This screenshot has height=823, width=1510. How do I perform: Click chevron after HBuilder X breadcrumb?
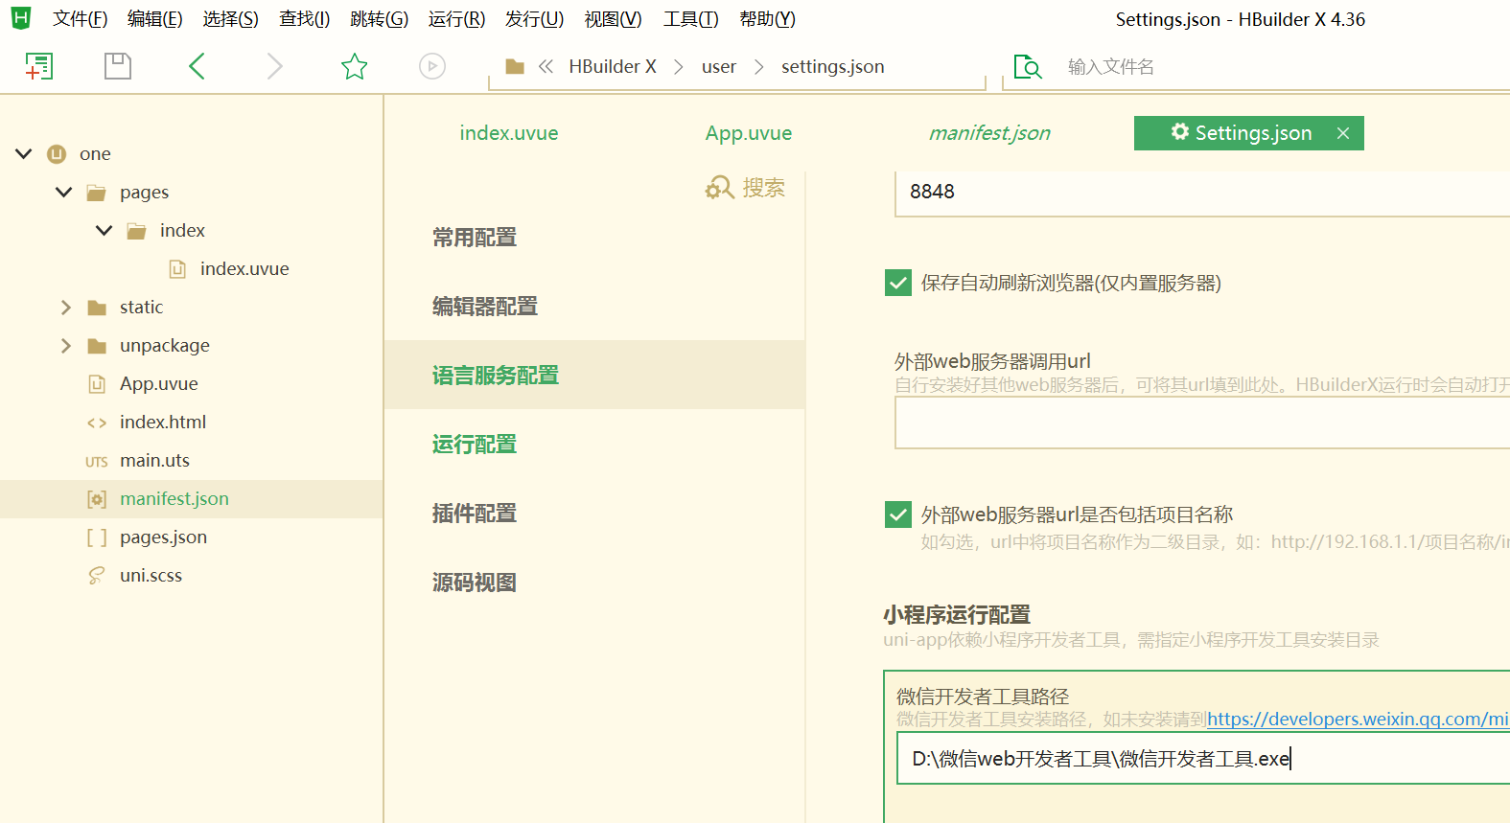pyautogui.click(x=679, y=66)
